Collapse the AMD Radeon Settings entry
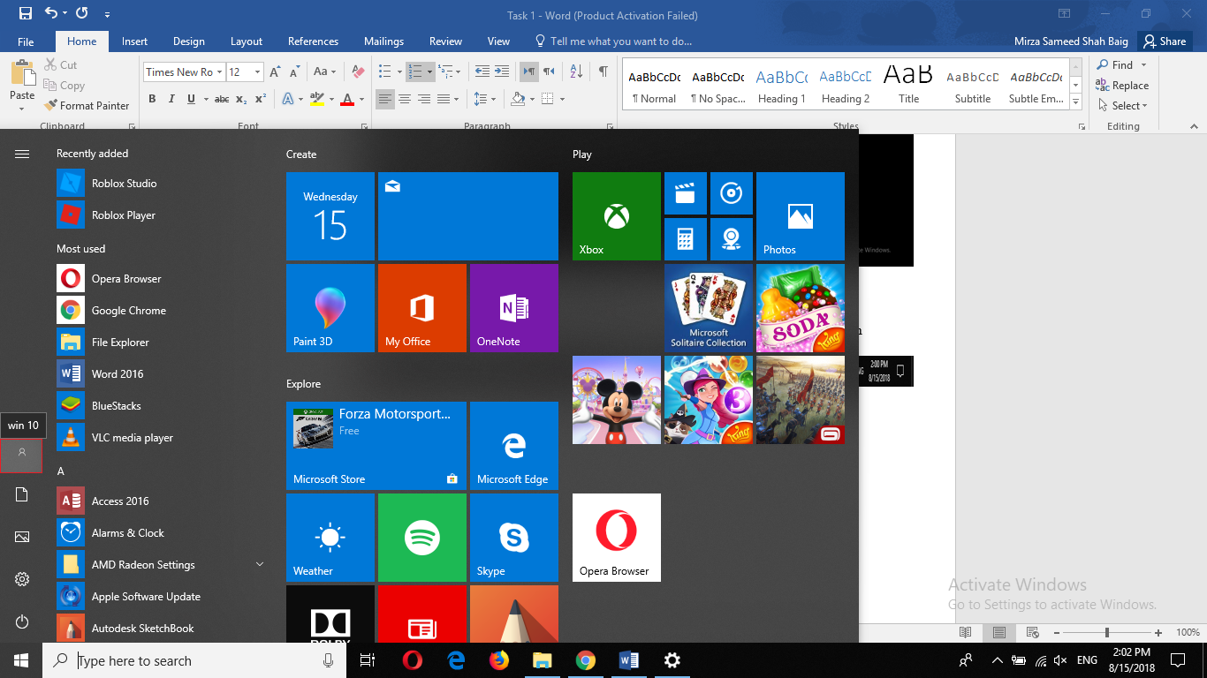1207x678 pixels. [260, 564]
